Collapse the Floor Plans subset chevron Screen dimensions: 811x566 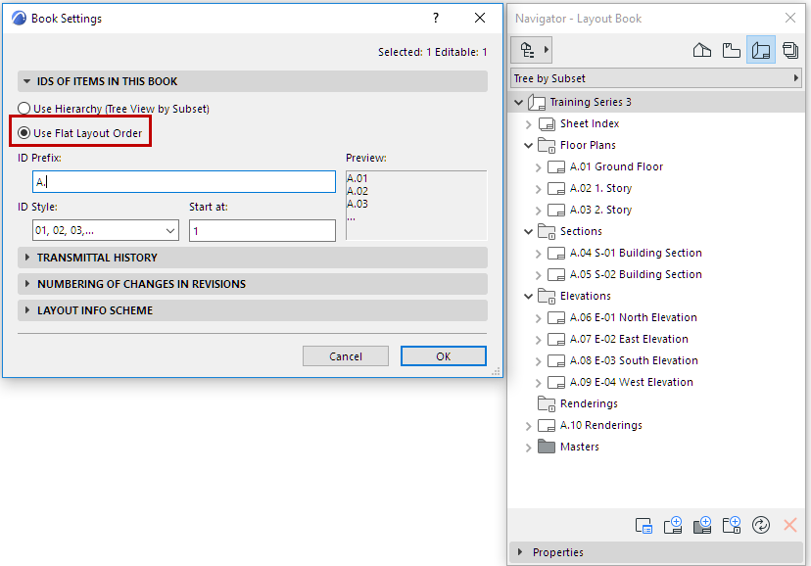pos(528,146)
